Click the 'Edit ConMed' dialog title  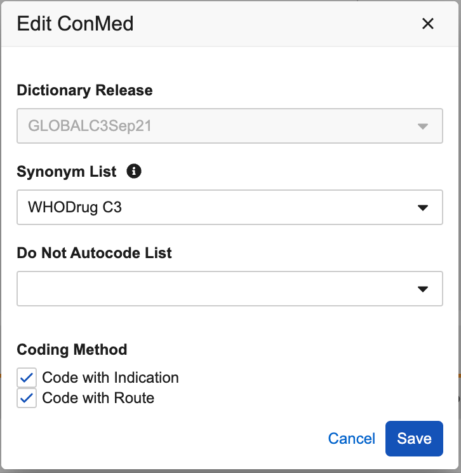click(x=75, y=24)
